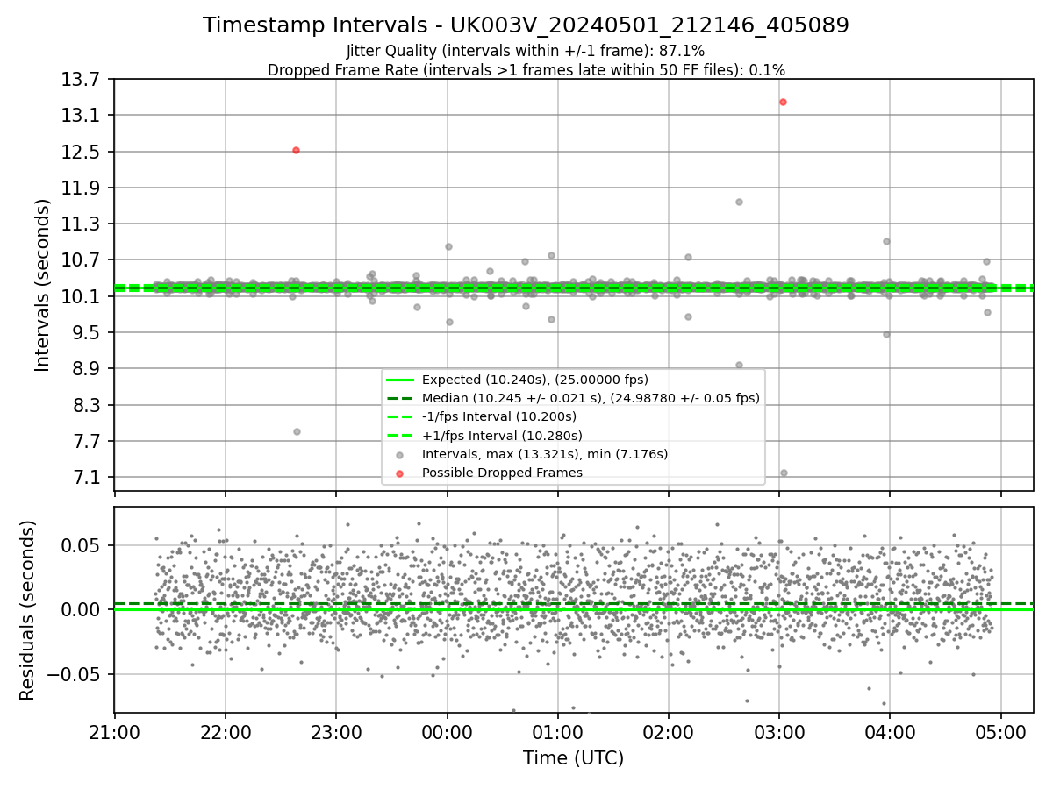Click the grey minimum point near 7.2 seconds
The image size is (1053, 789).
[x=784, y=473]
